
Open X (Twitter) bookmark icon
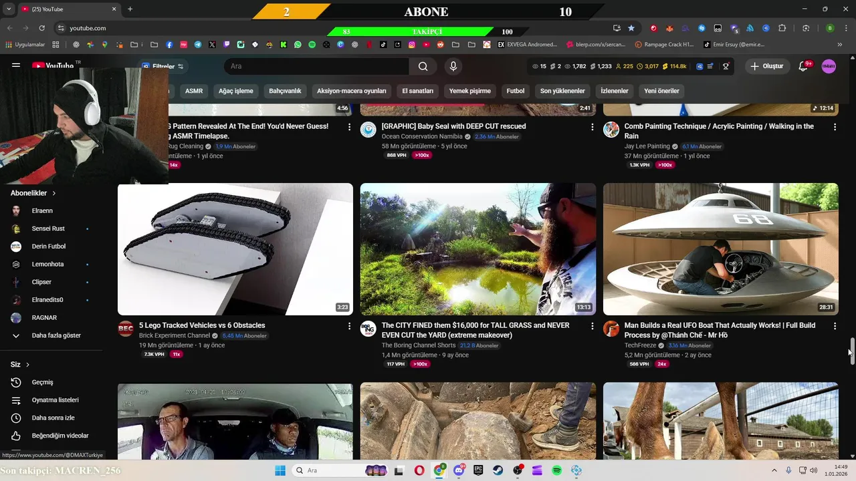(212, 45)
